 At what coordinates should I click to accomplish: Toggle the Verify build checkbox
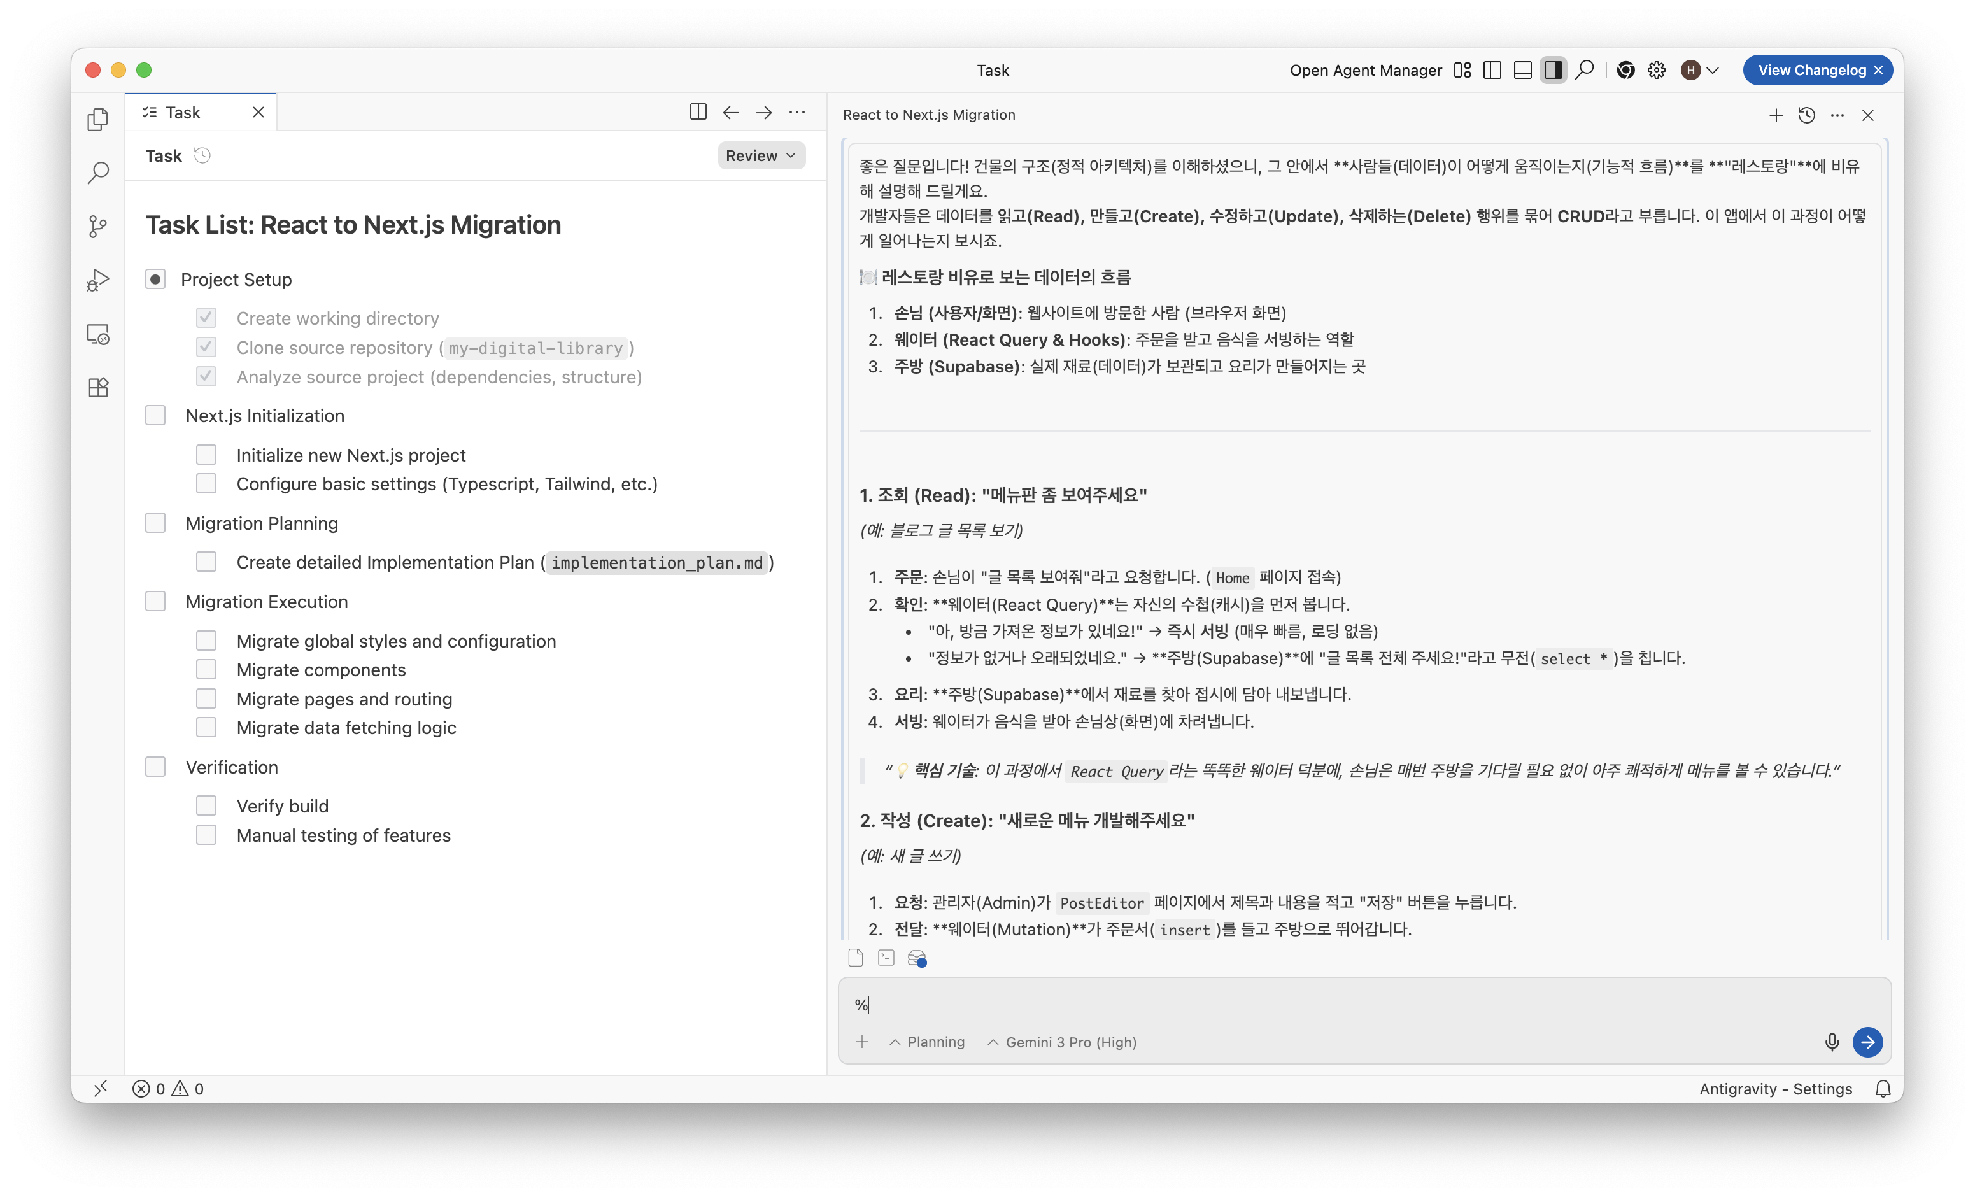pos(206,806)
